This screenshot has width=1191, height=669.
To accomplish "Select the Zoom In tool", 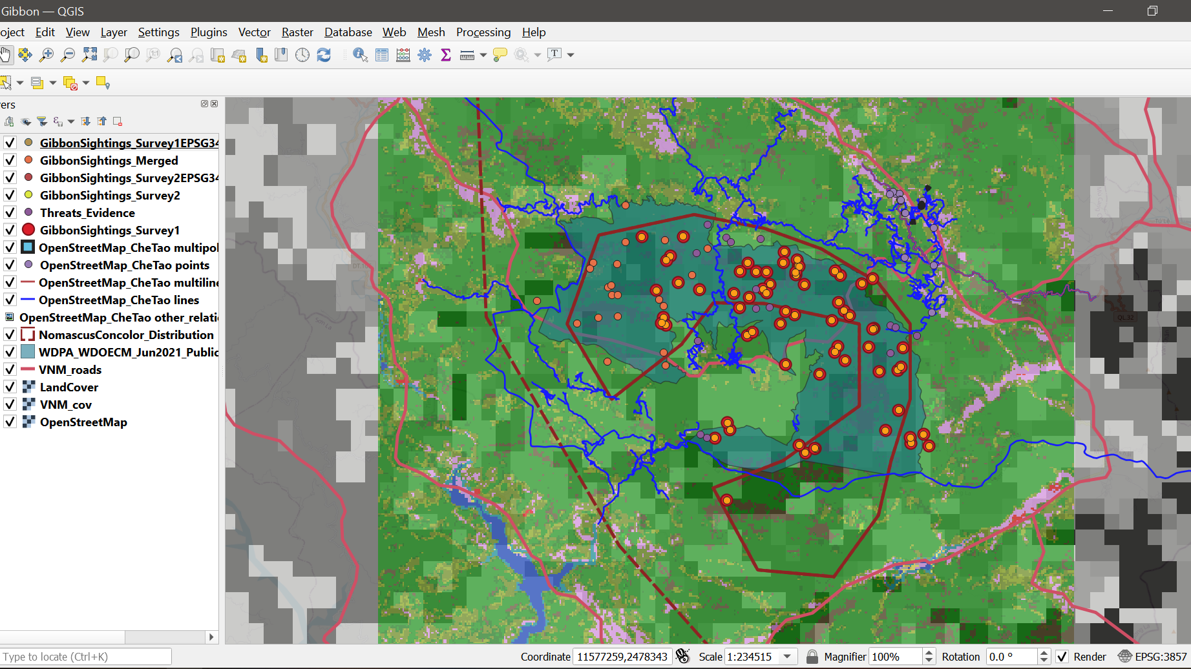I will pyautogui.click(x=47, y=56).
